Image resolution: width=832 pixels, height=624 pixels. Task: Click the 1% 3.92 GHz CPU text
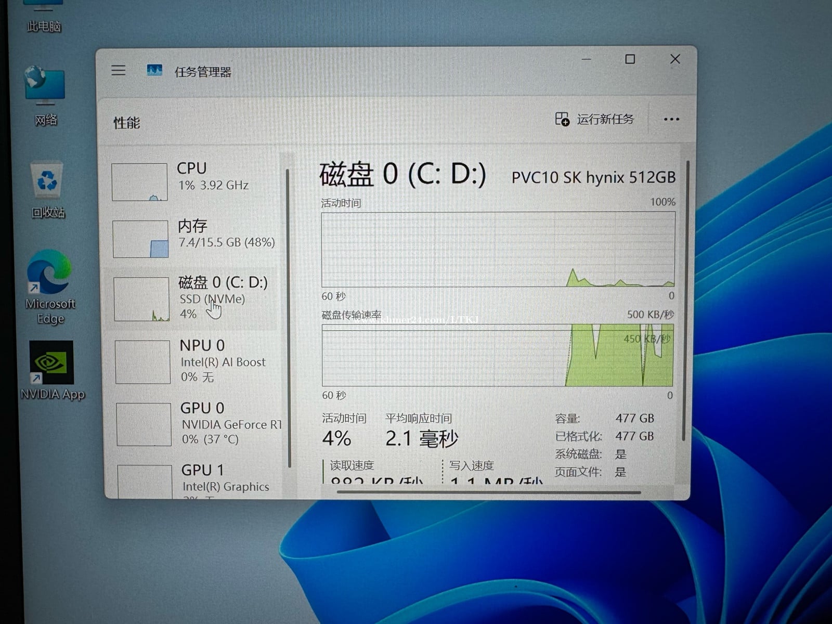213,185
